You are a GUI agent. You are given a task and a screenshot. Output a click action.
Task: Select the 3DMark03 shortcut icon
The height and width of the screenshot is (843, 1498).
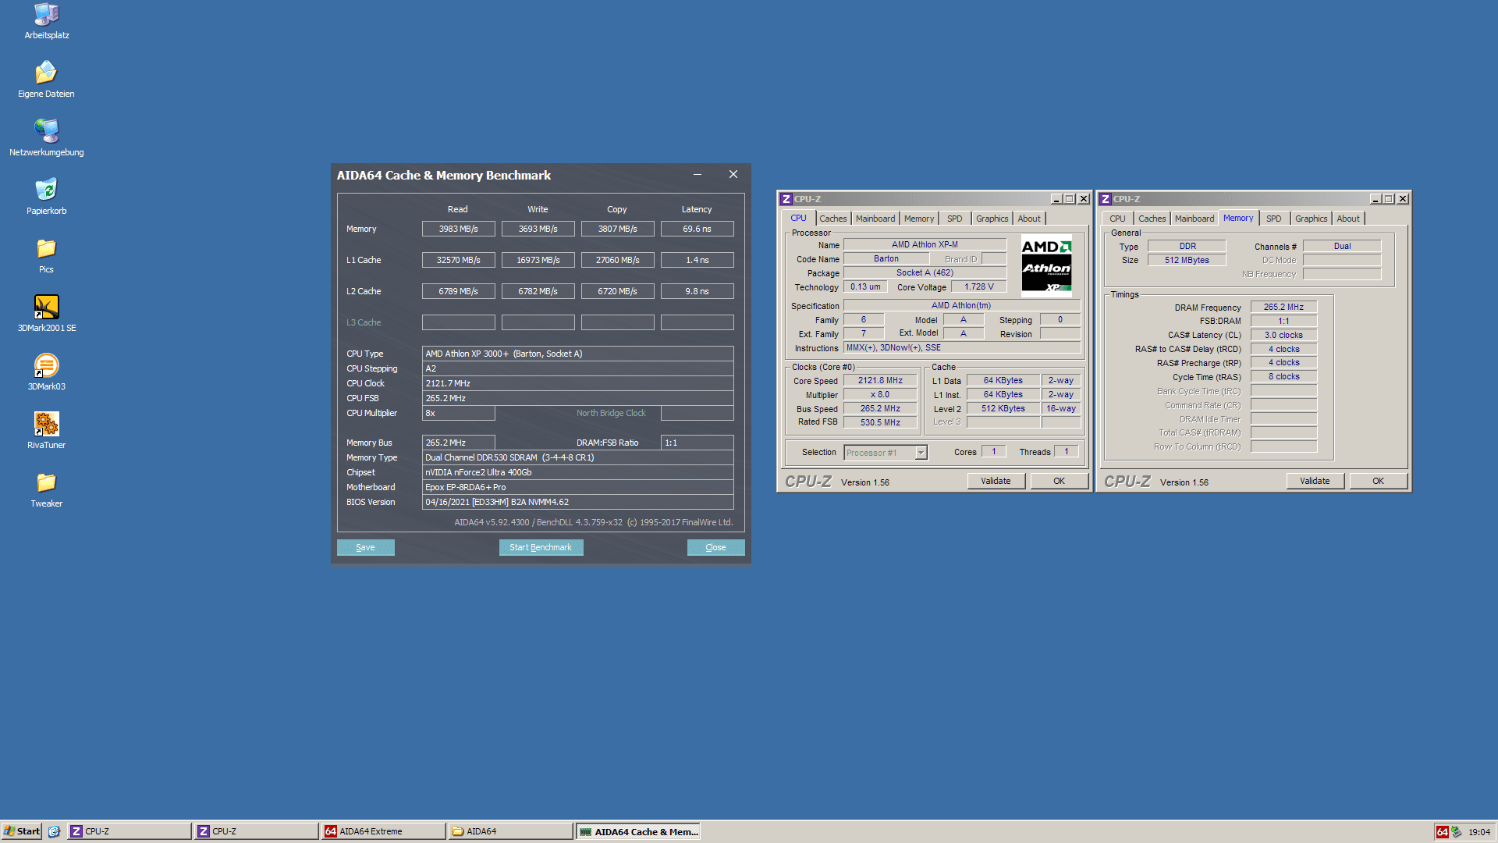[47, 372]
